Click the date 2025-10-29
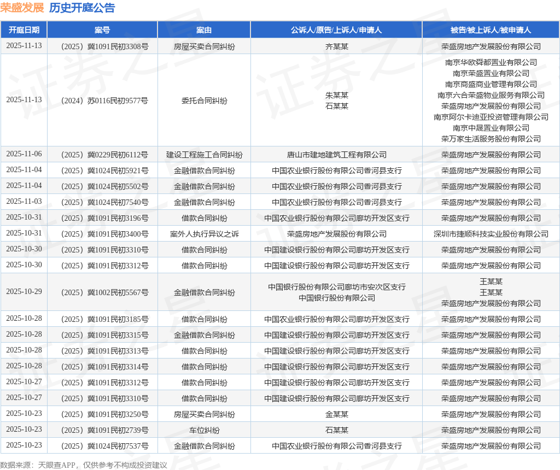Viewport: 560px width, 470px height. (24, 291)
